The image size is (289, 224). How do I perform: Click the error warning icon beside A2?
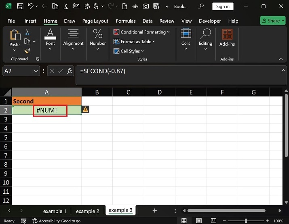[85, 109]
